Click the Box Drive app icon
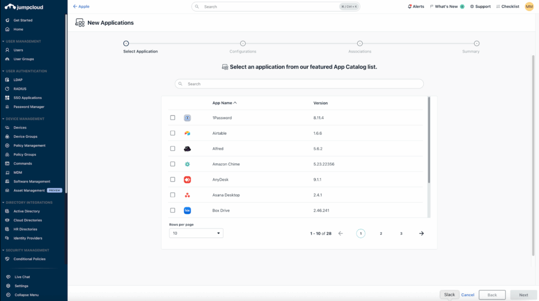The image size is (539, 301). [187, 210]
